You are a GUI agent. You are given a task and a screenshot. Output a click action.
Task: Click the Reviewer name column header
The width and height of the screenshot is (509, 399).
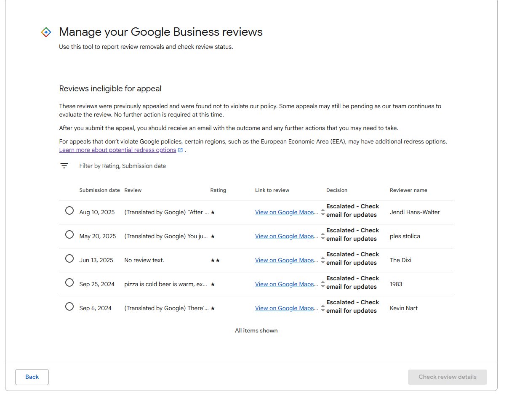(408, 190)
